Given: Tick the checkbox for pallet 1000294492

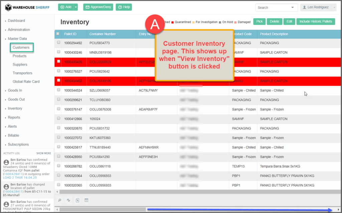Looking at the screenshot, I should (58, 43).
